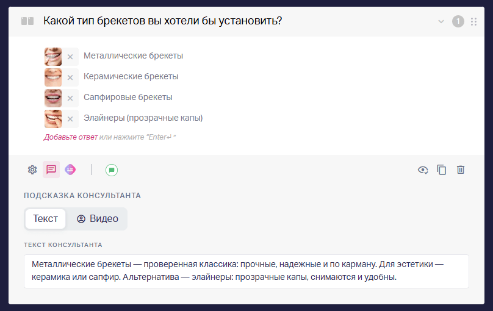Click the green circular stop icon
This screenshot has height=311, width=493.
112,170
